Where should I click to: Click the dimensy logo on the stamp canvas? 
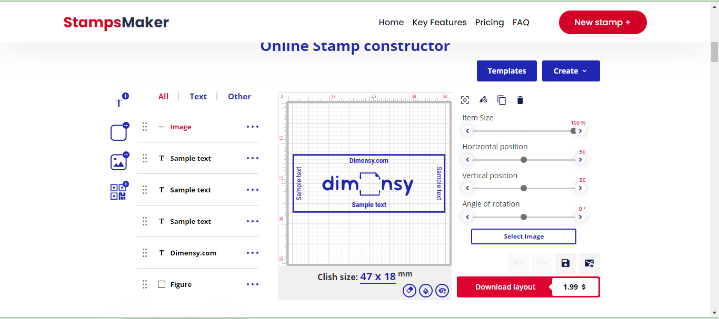pos(368,184)
